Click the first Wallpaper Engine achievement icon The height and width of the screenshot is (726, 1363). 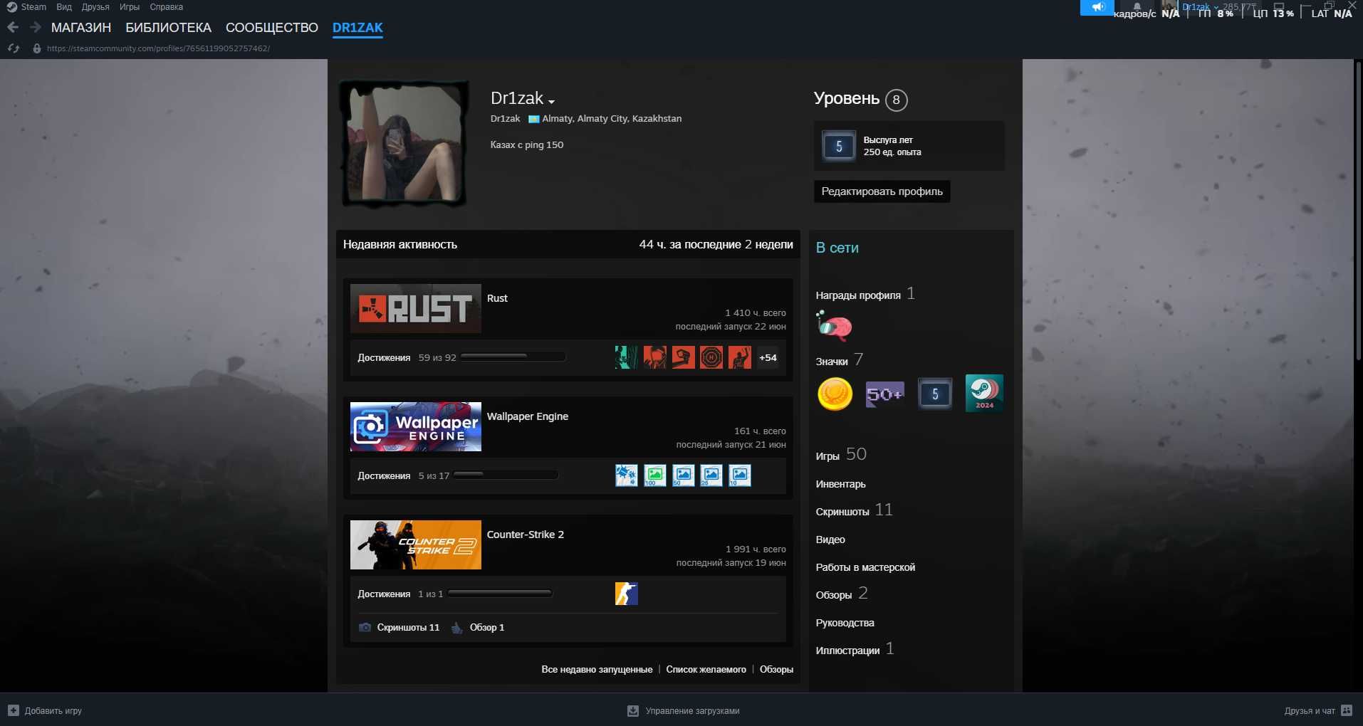pyautogui.click(x=626, y=475)
